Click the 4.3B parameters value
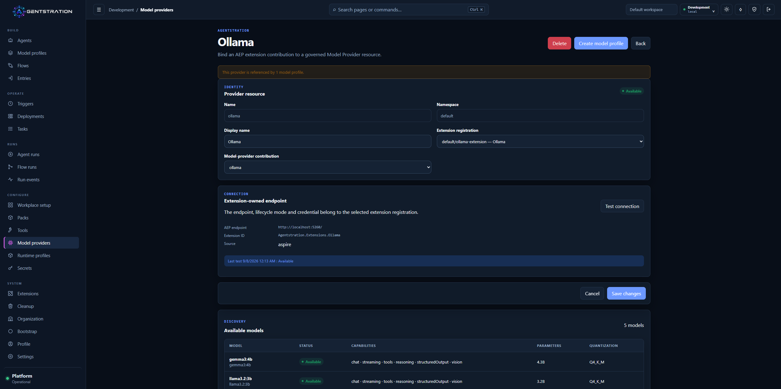This screenshot has width=781, height=389. 541,362
